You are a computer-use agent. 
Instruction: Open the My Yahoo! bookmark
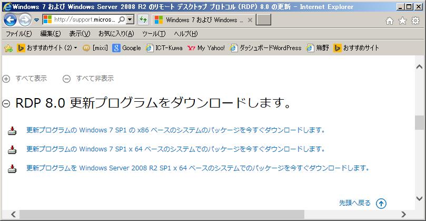click(206, 48)
